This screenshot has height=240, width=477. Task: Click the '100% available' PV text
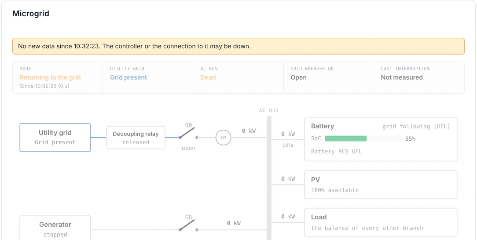click(334, 190)
